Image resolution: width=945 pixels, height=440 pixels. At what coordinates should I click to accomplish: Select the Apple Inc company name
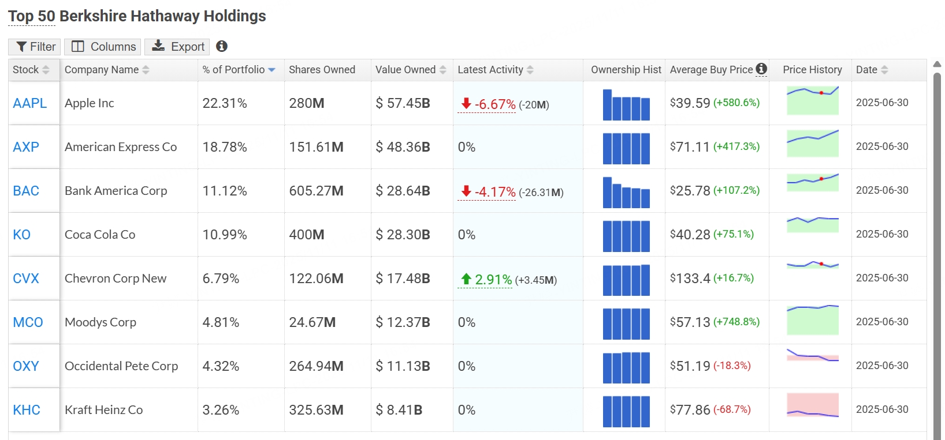pos(90,103)
